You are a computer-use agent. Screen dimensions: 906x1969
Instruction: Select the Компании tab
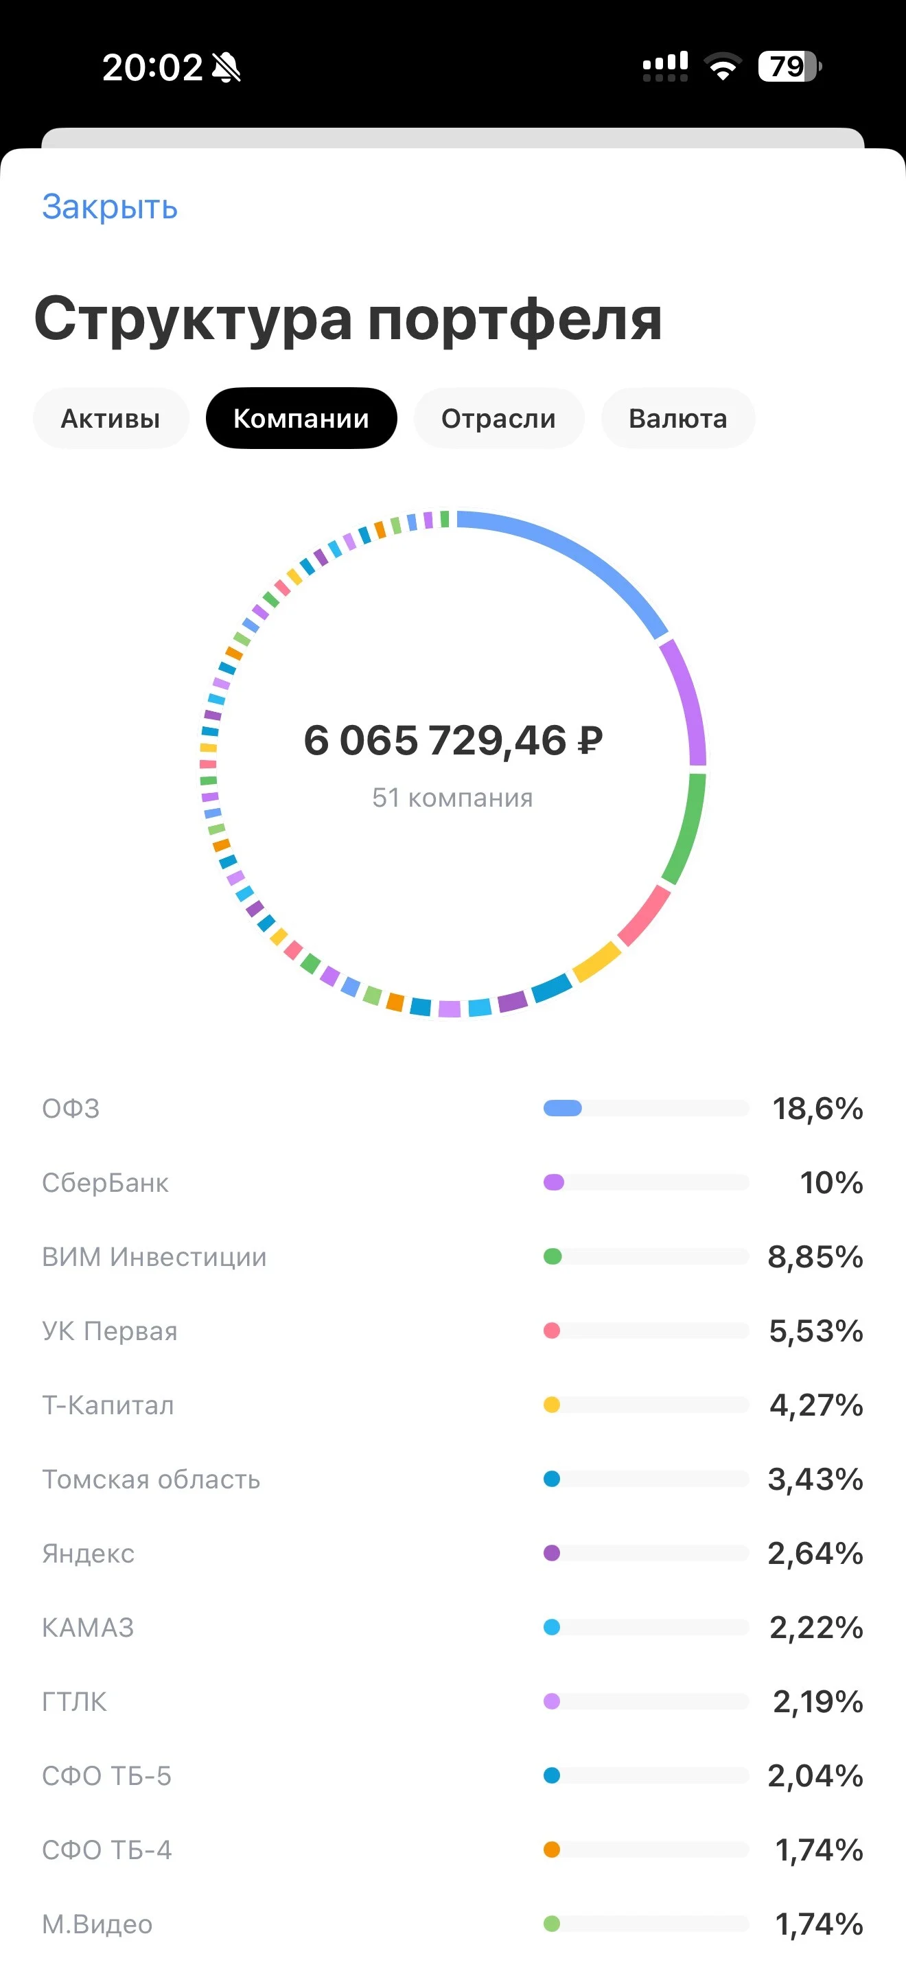click(301, 418)
